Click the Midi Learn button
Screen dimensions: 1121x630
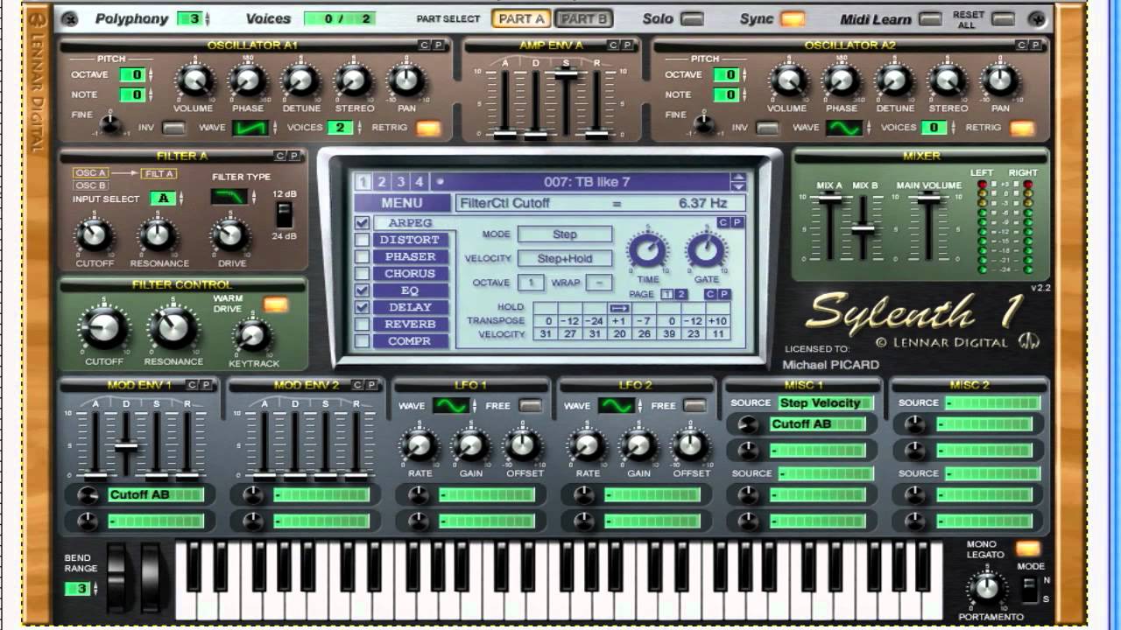click(x=930, y=18)
